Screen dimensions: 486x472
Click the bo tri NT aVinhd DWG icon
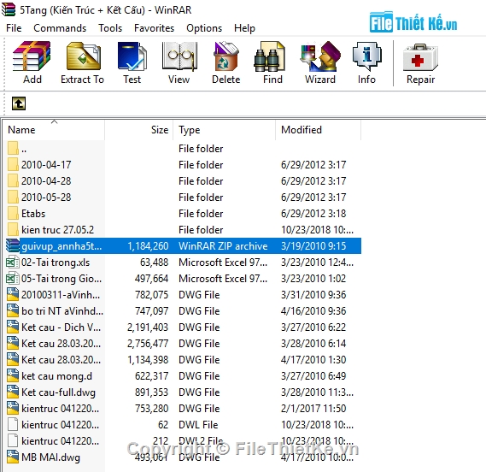click(x=13, y=311)
